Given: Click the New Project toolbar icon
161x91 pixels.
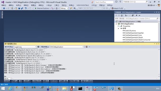Looking at the screenshot, I should pos(12,8).
